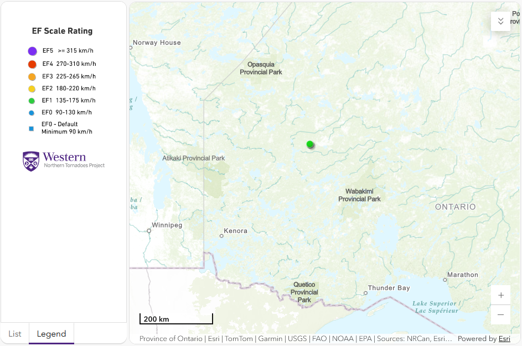The image size is (522, 346).
Task: Click the 'Lake Superior / Lac Supérieur' label
Action: click(436, 307)
